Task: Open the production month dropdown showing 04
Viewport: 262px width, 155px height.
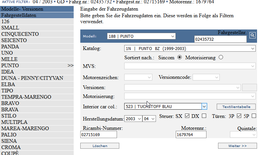Action: [149, 119]
